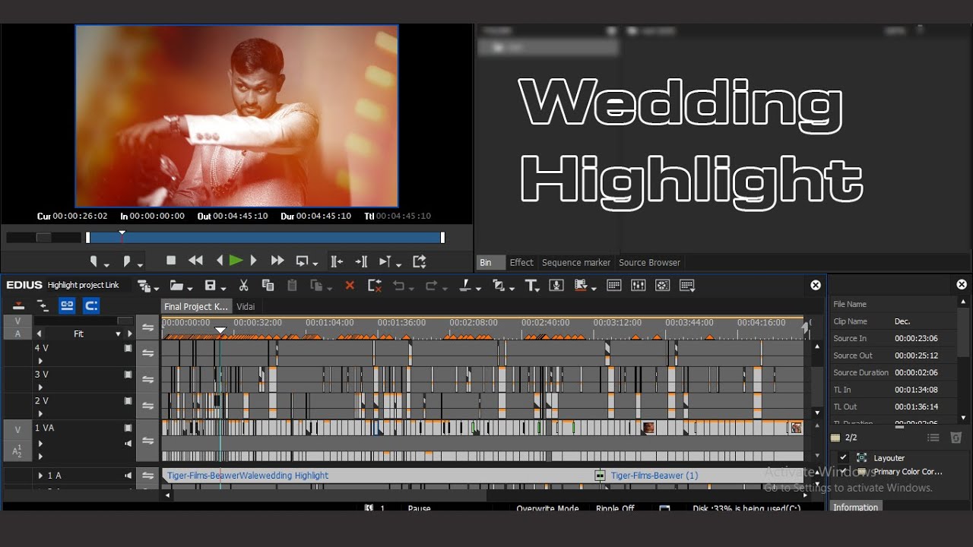Click the red Delete icon
The width and height of the screenshot is (973, 547).
pos(350,286)
